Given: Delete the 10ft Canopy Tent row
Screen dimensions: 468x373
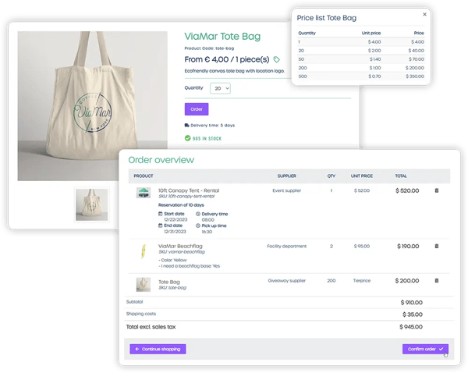Looking at the screenshot, I should (x=437, y=190).
